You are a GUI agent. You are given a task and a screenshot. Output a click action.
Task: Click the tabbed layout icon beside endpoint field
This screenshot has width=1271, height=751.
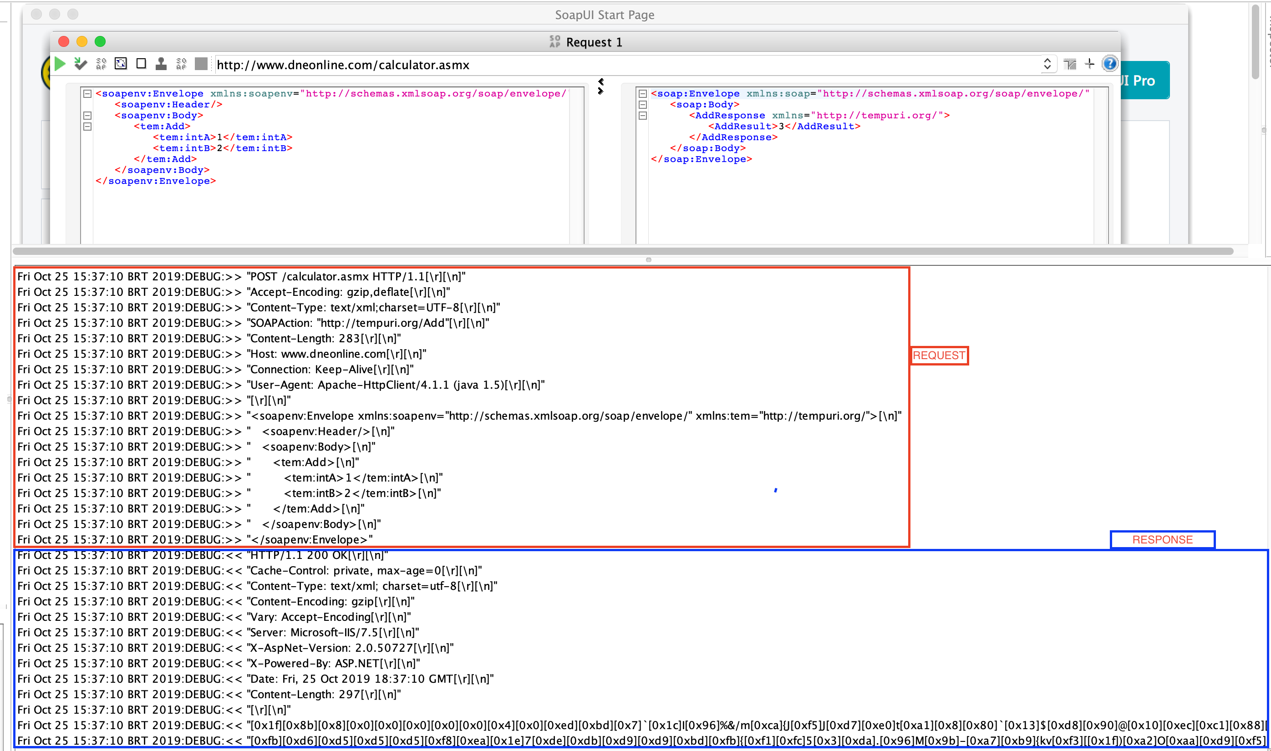click(x=1069, y=64)
